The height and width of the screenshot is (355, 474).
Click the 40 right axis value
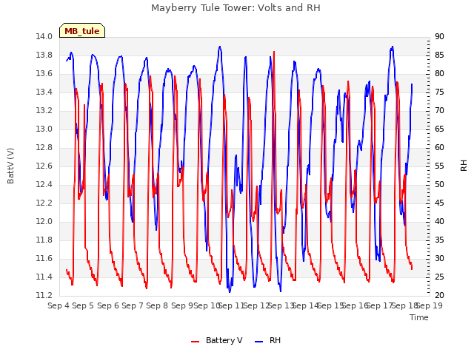[x=439, y=222]
